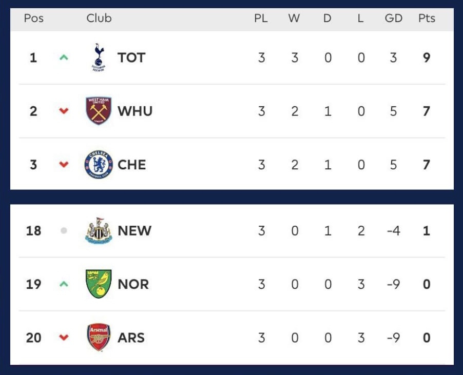Click Tottenham's 9 points value

coord(427,57)
